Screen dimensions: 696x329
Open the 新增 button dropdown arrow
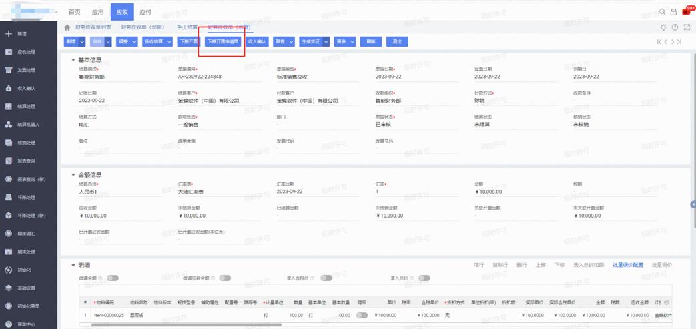pos(82,42)
